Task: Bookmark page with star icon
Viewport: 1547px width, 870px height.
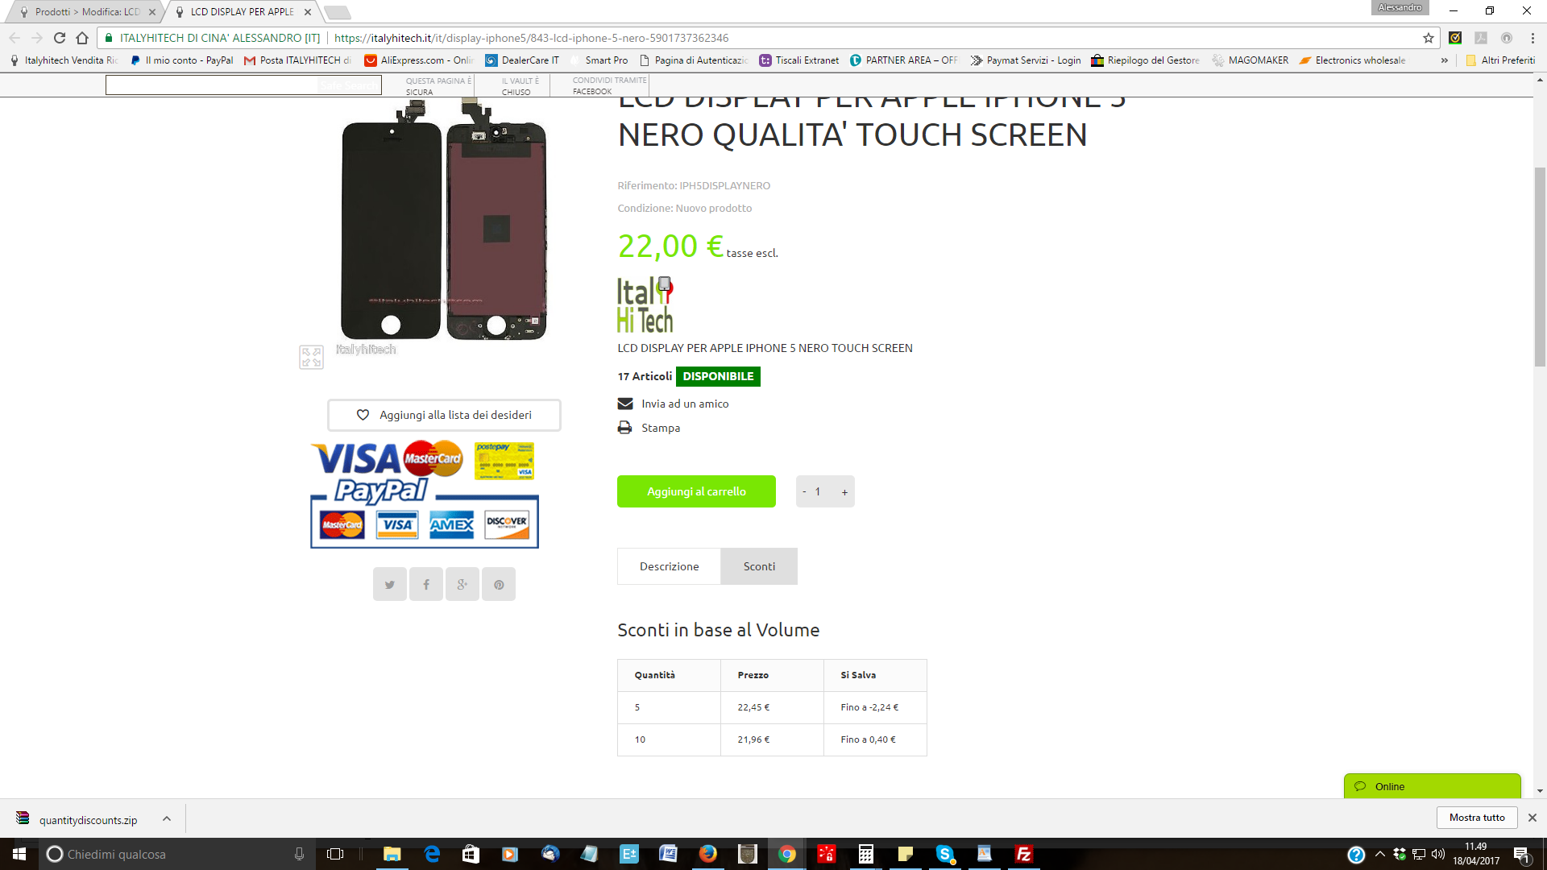Action: [x=1429, y=38]
